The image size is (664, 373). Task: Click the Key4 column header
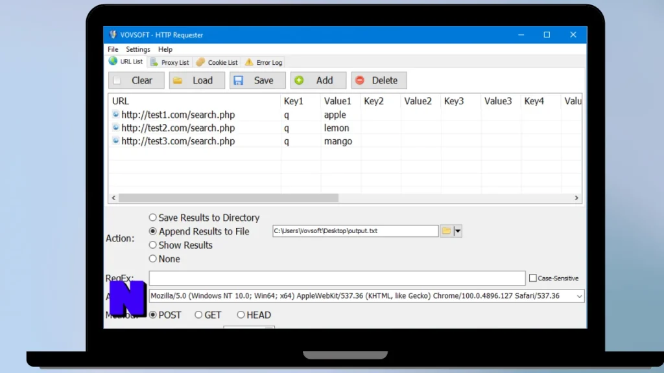[x=541, y=101]
